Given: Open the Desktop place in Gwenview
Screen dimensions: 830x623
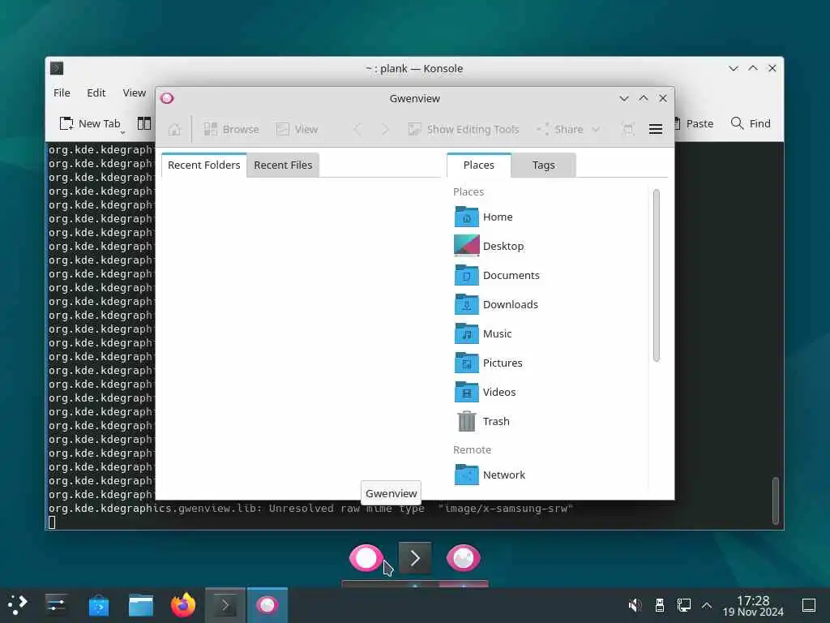Looking at the screenshot, I should pyautogui.click(x=489, y=246).
